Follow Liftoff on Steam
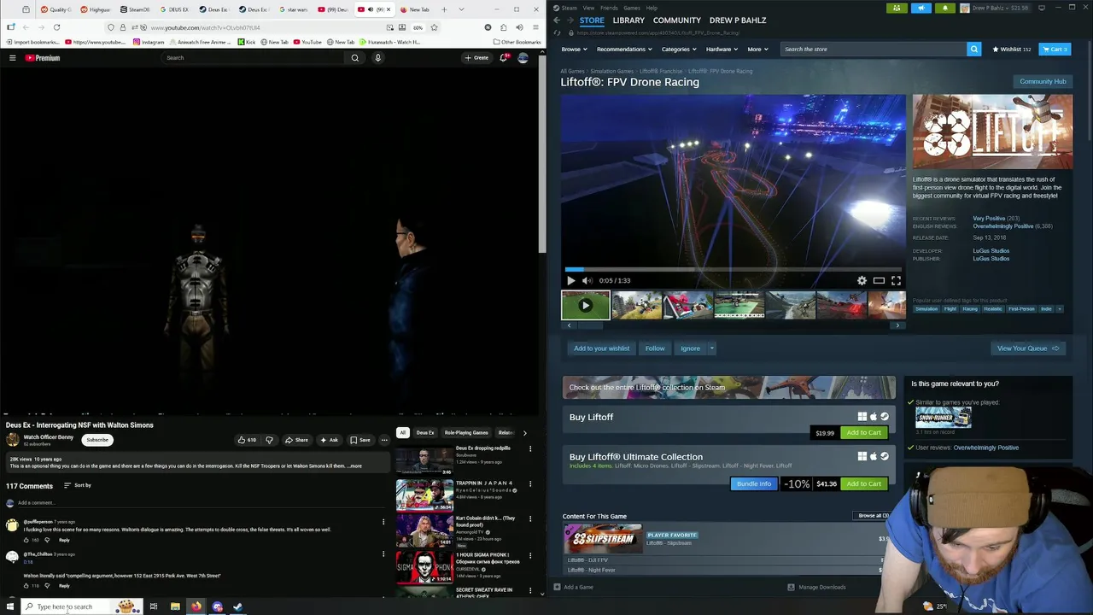This screenshot has height=615, width=1093. pyautogui.click(x=655, y=348)
